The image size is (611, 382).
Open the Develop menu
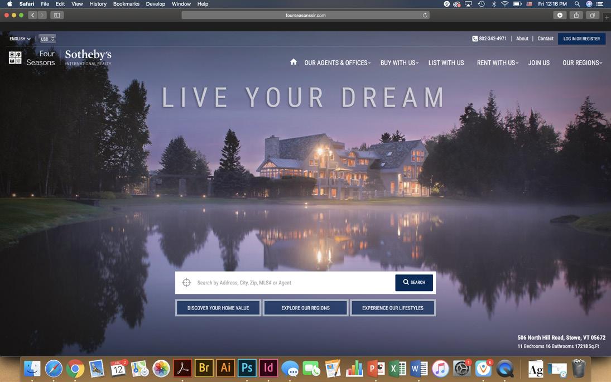[156, 4]
